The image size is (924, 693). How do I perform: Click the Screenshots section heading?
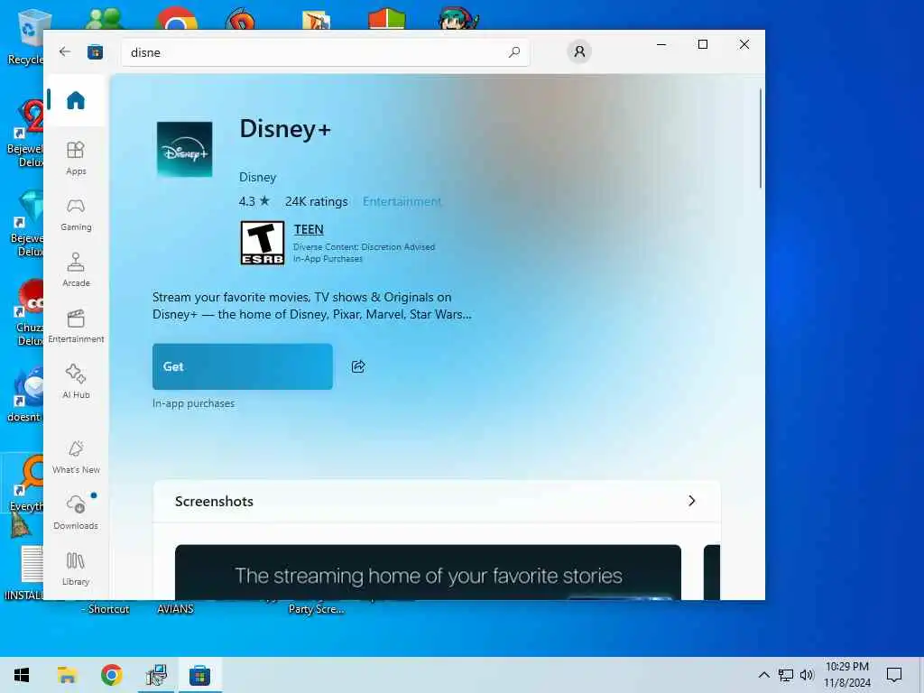214,501
